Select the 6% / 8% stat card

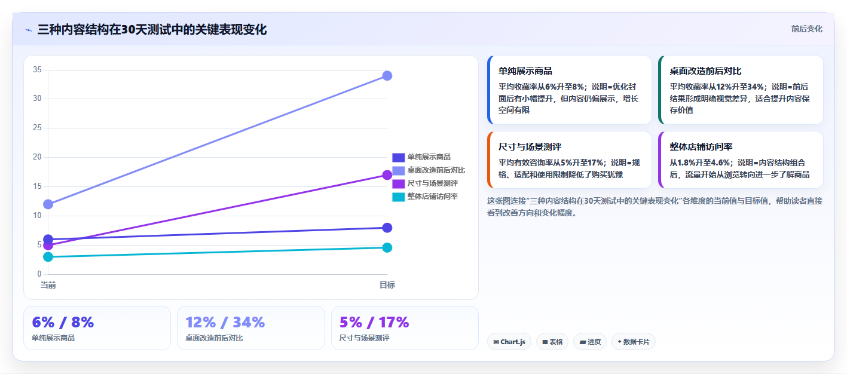[97, 328]
